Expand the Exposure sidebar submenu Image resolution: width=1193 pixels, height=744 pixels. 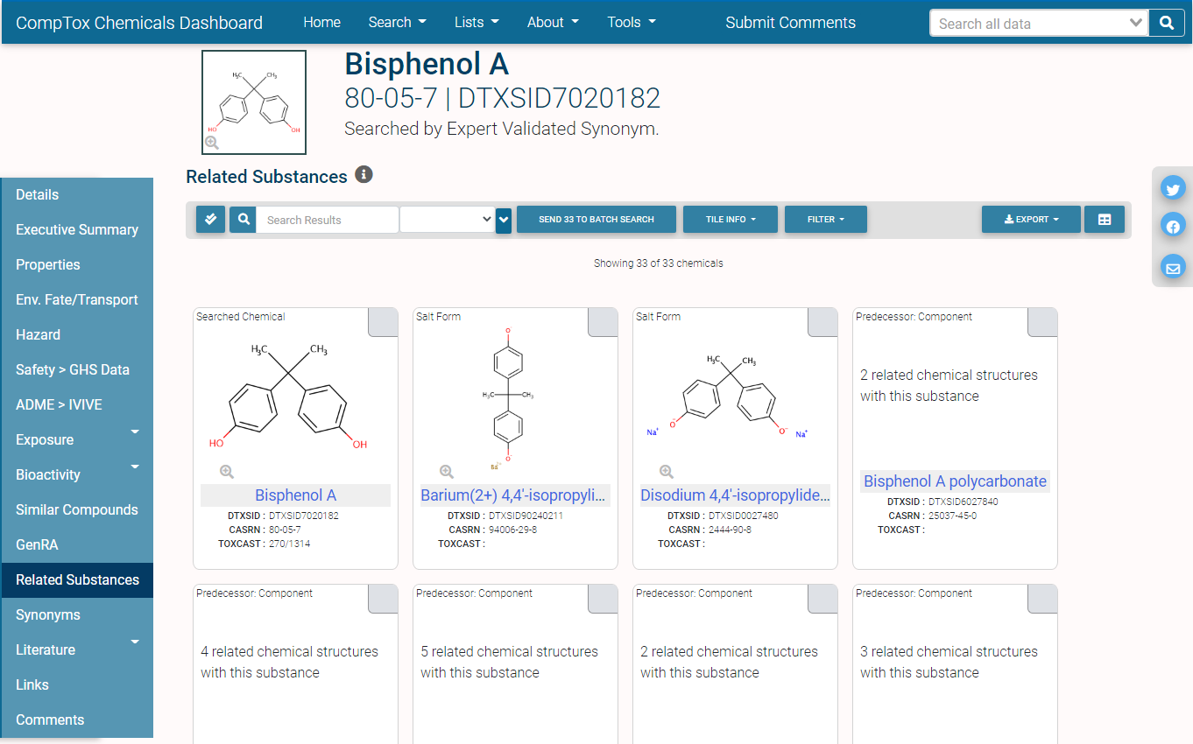coord(135,432)
